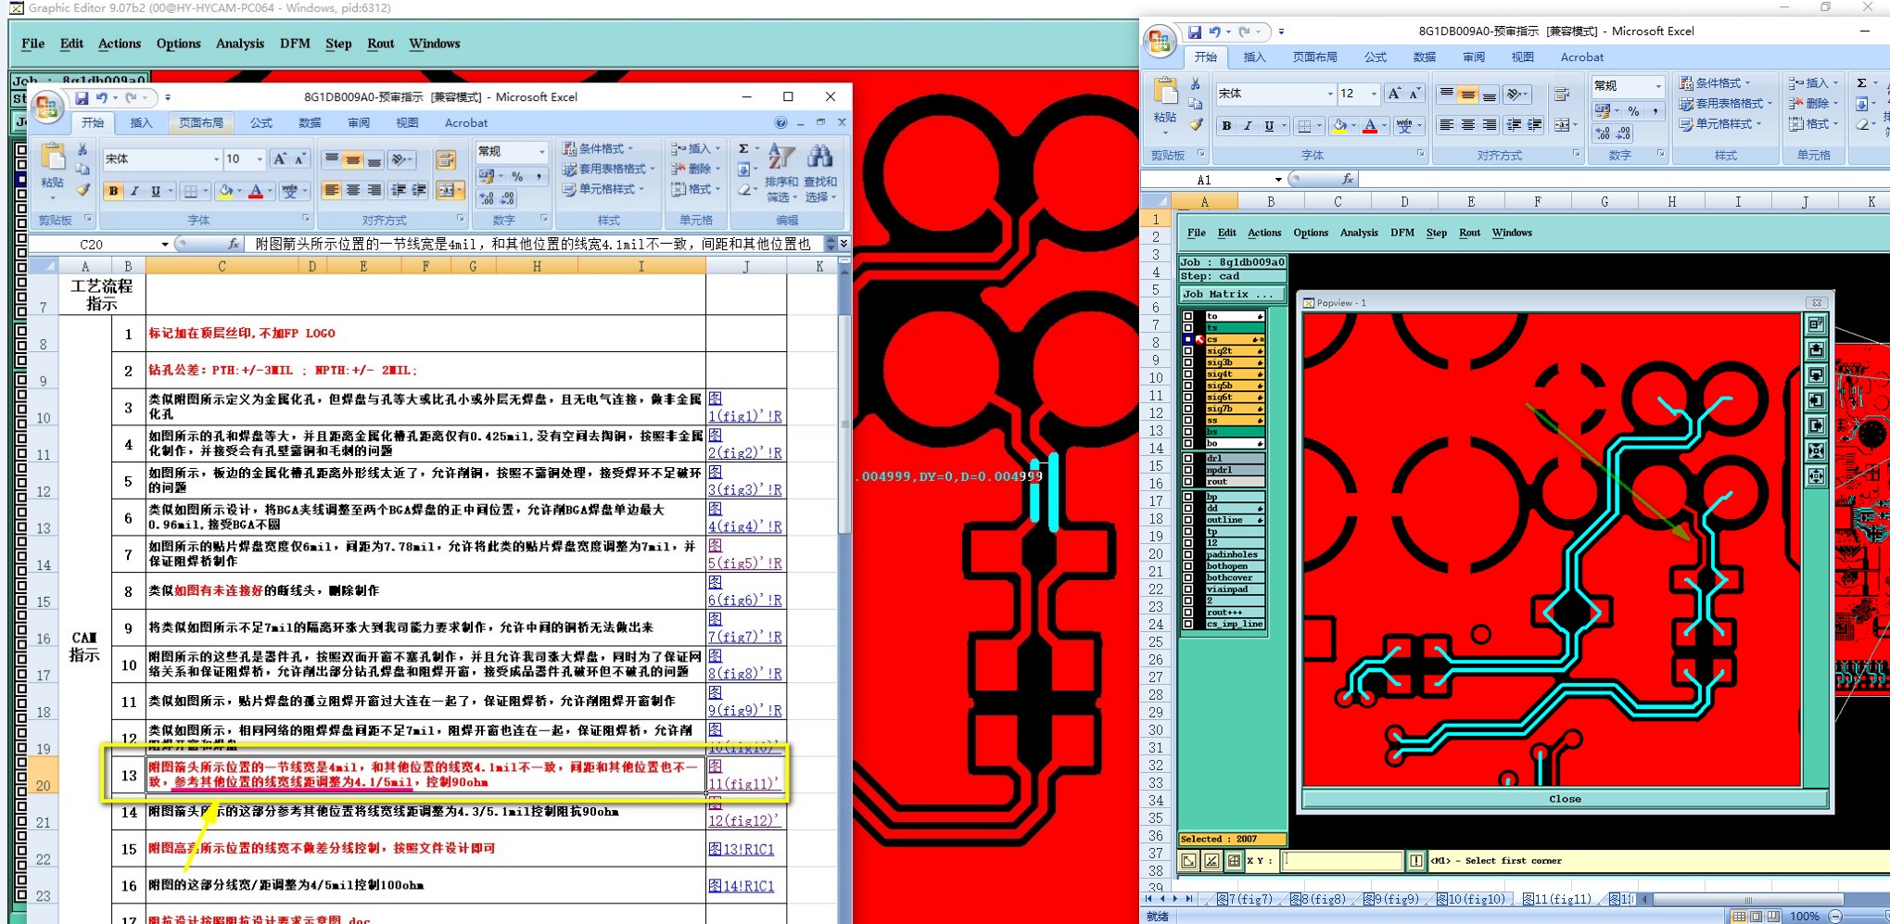Tick the 'bp' layer checkbox in pasted image
Screen dimensions: 1890x924
(x=1188, y=497)
